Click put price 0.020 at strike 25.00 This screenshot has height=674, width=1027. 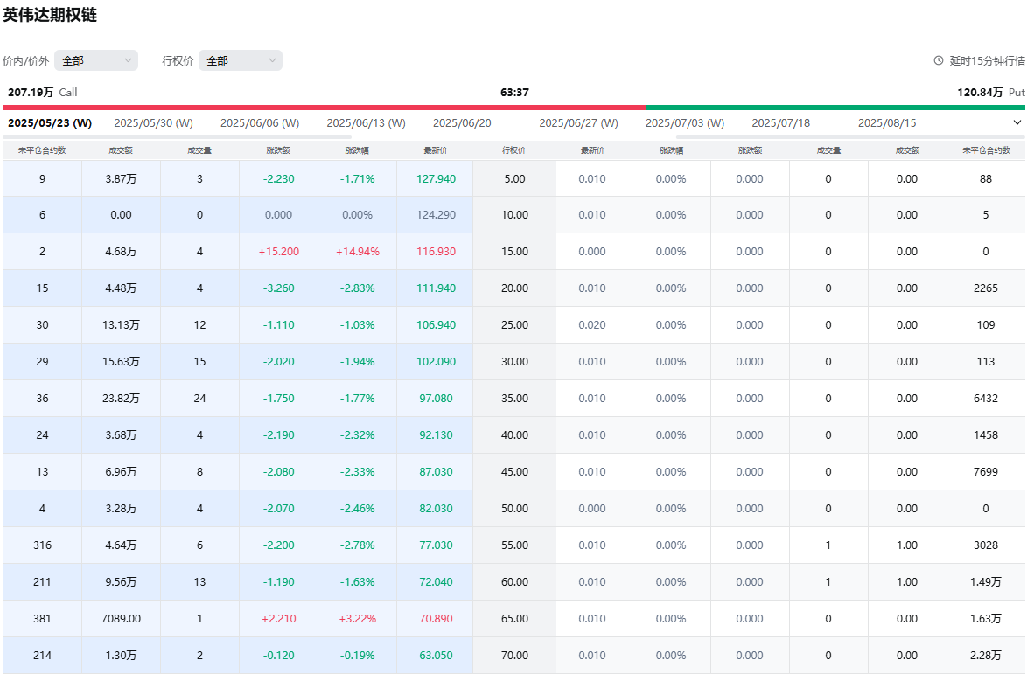(x=592, y=324)
